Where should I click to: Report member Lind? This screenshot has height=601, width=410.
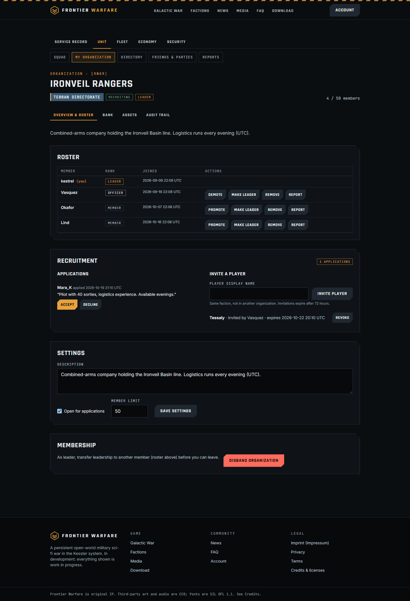pyautogui.click(x=298, y=225)
